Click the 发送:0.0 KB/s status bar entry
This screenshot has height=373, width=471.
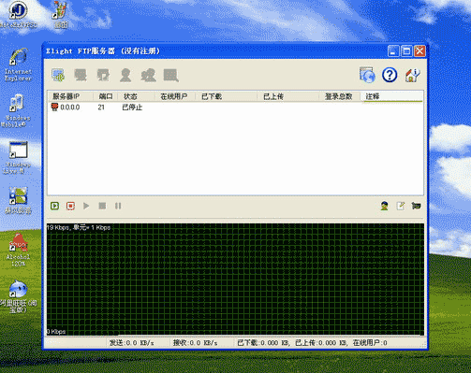click(132, 343)
